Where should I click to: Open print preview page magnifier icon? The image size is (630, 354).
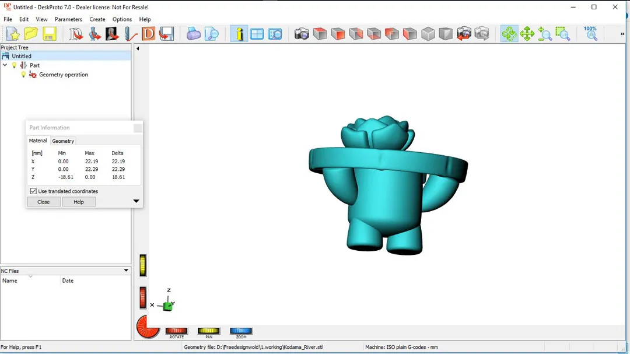211,34
